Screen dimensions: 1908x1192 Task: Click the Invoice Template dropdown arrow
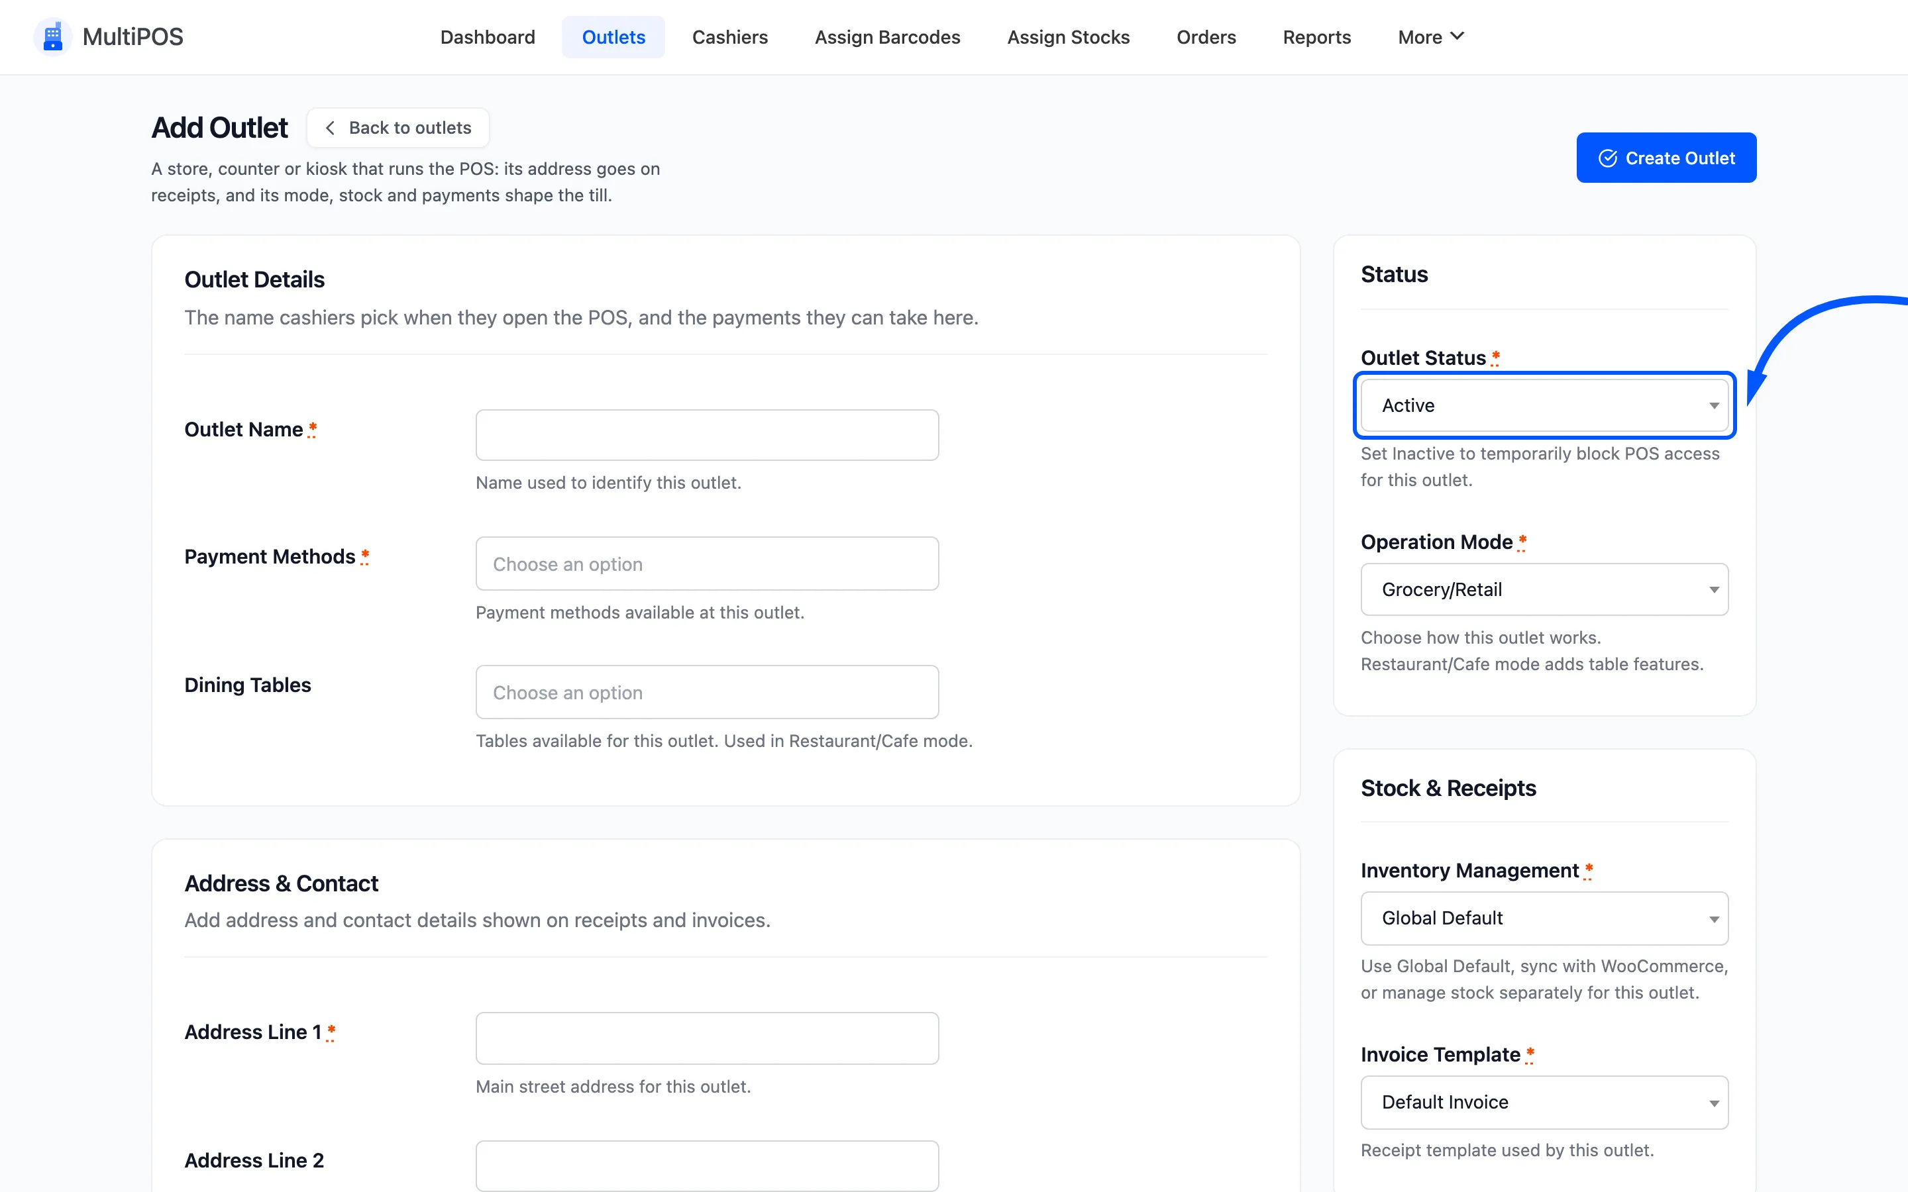1713,1104
